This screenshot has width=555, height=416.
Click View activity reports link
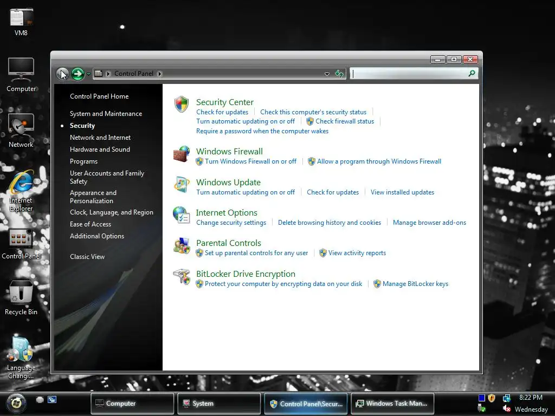357,253
